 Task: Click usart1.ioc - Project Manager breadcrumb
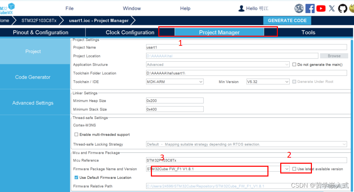(x=99, y=21)
